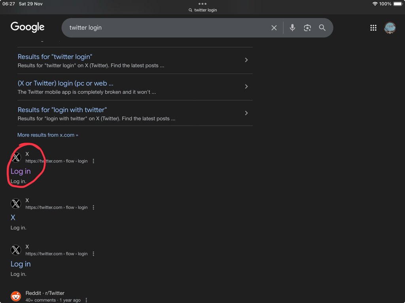
Task: Open the Google apps grid
Action: [373, 28]
